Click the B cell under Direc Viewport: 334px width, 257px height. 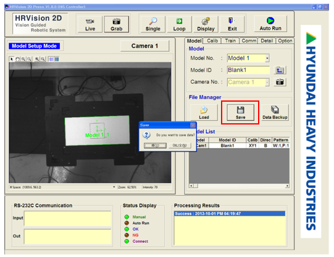click(265, 145)
